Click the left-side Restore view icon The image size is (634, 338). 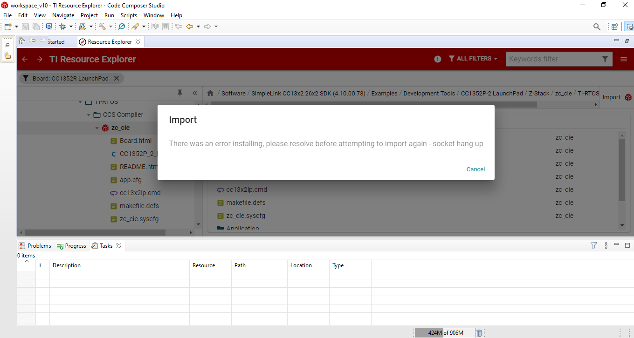coord(7,45)
